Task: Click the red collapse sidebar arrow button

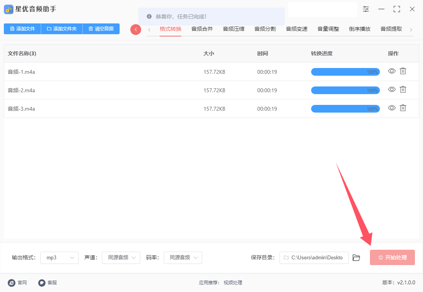Action: pos(136,29)
